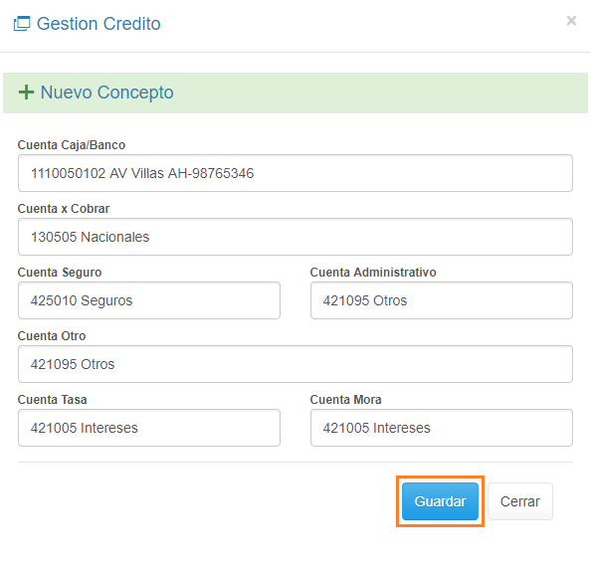Click the Cuenta Mora label
Screen dimensions: 591x569
coord(345,400)
